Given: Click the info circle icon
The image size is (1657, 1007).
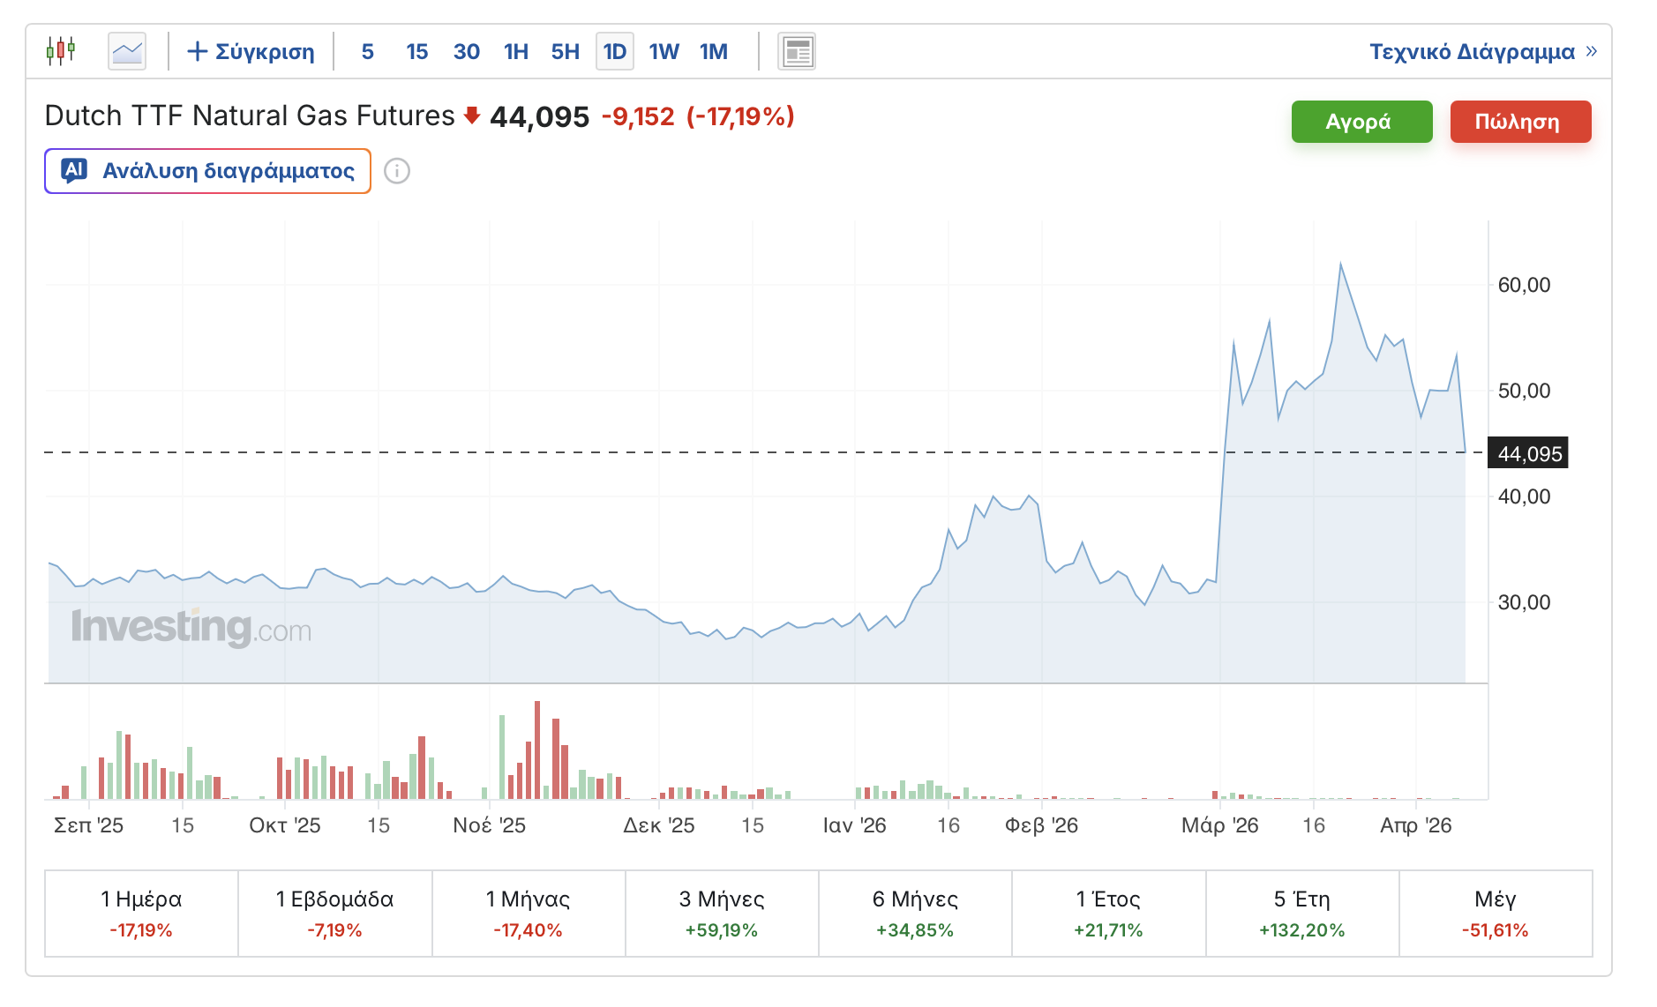Looking at the screenshot, I should click(397, 171).
